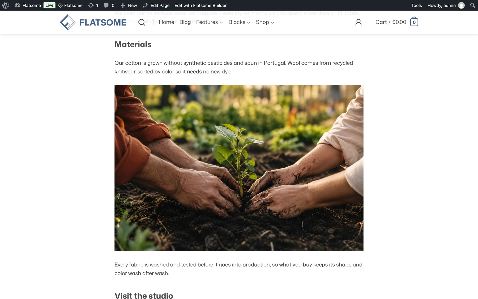Image resolution: width=478 pixels, height=299 pixels.
Task: Go to the Home page
Action: click(167, 22)
